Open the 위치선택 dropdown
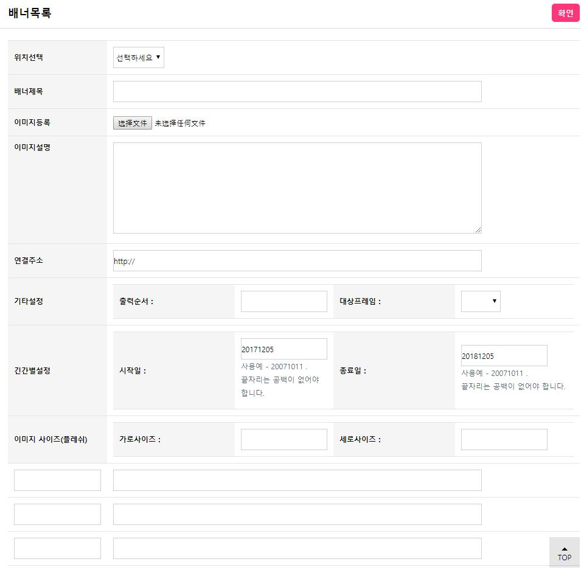 (x=139, y=58)
